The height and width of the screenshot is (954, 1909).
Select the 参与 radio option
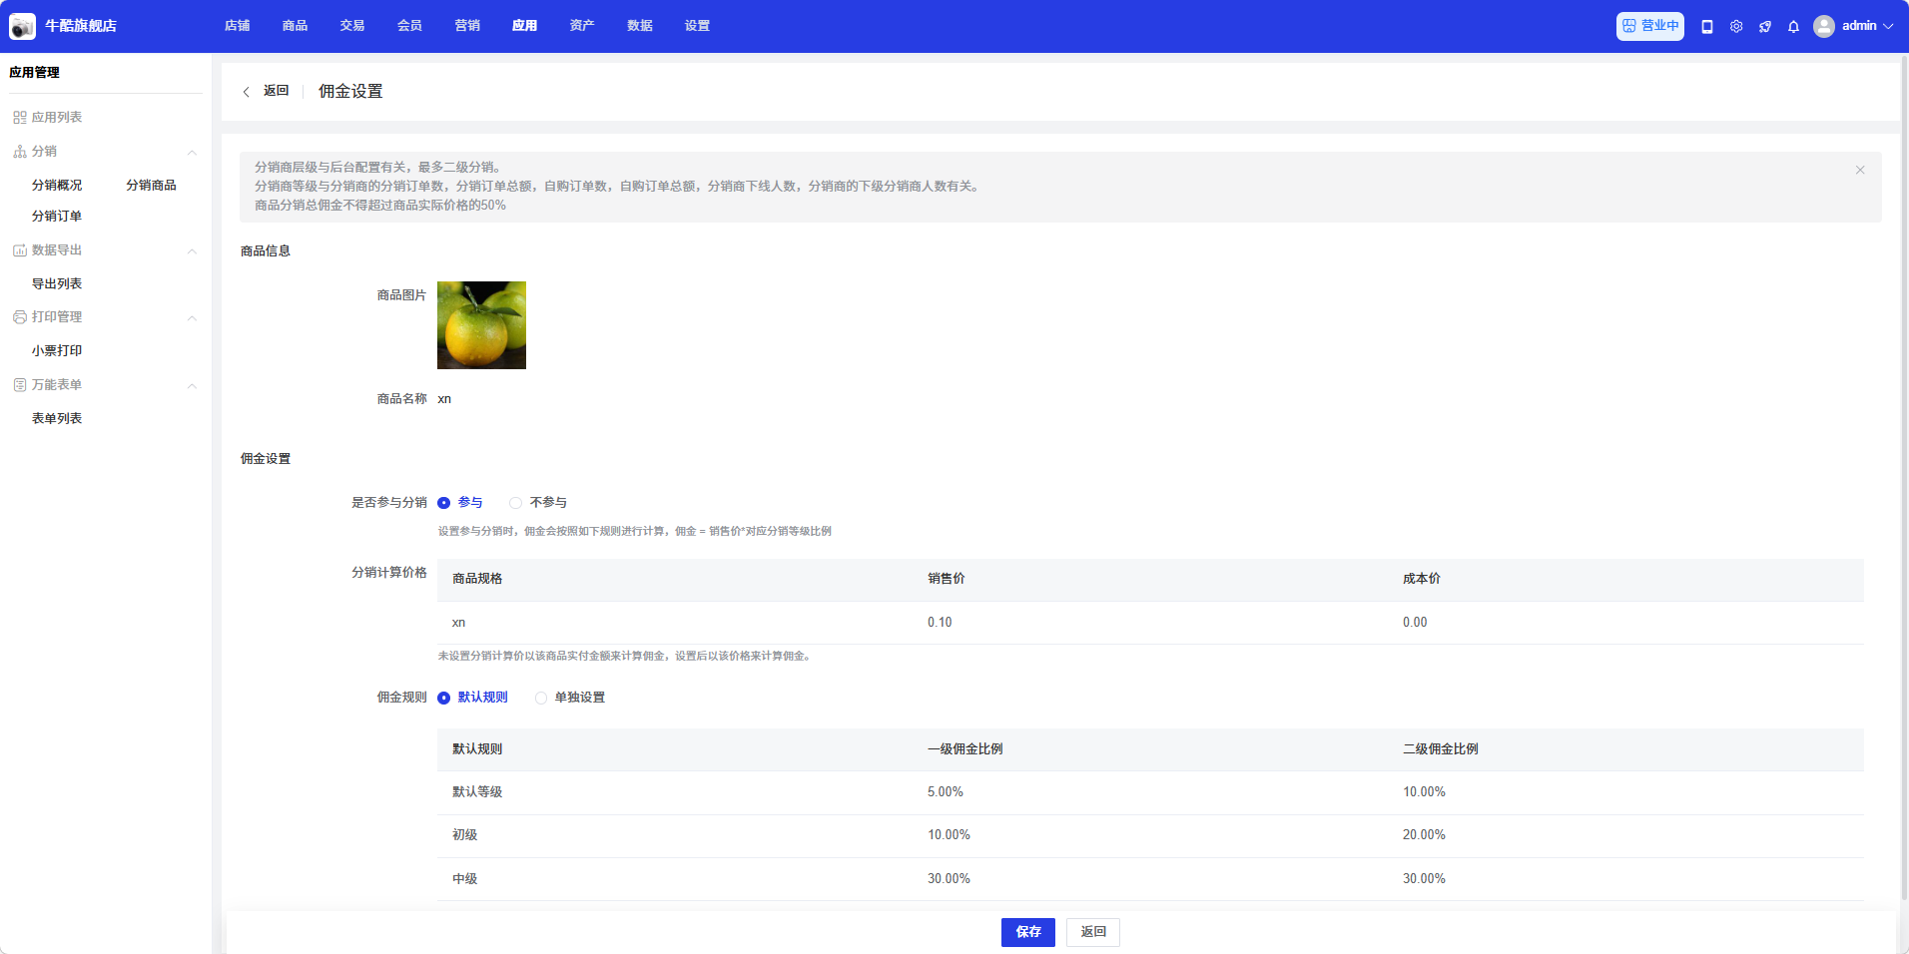[x=444, y=503]
